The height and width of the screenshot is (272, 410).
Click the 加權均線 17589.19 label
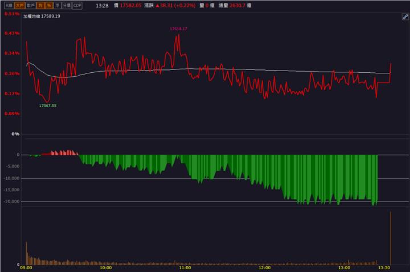click(42, 16)
